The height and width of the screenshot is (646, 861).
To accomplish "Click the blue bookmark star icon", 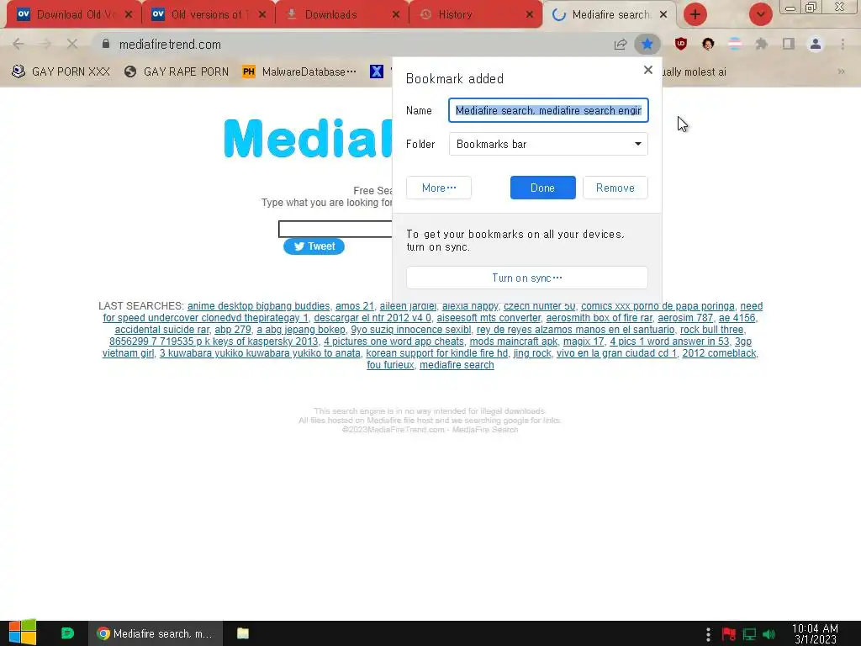I will tap(647, 44).
